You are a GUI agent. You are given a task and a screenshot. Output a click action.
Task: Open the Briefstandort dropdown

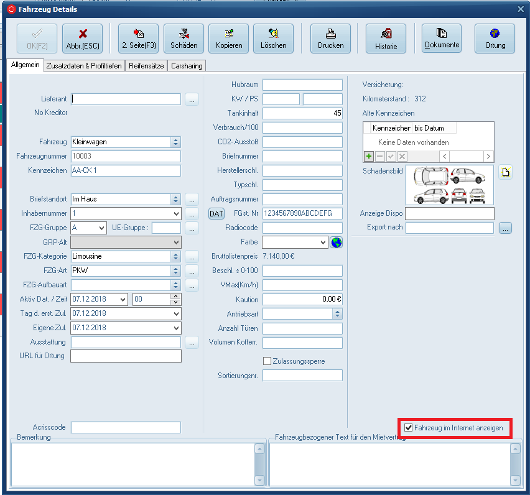coord(176,199)
